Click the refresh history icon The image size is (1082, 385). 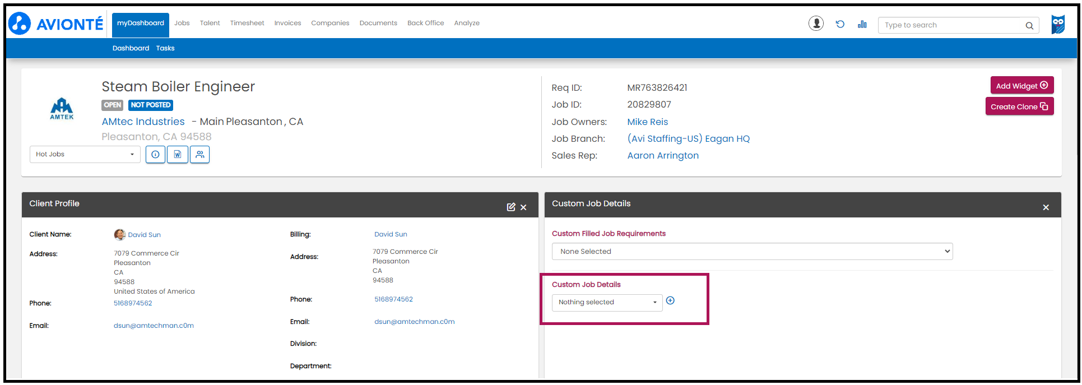840,24
